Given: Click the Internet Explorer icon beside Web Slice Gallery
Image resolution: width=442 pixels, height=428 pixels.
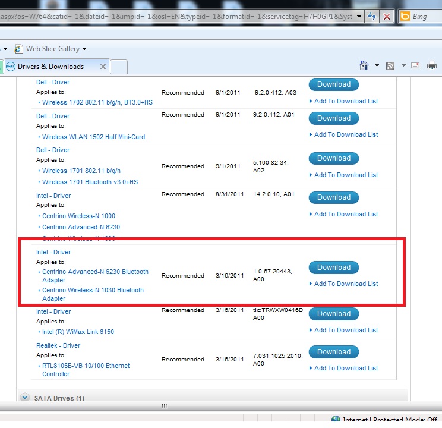Looking at the screenshot, I should pyautogui.click(x=18, y=49).
